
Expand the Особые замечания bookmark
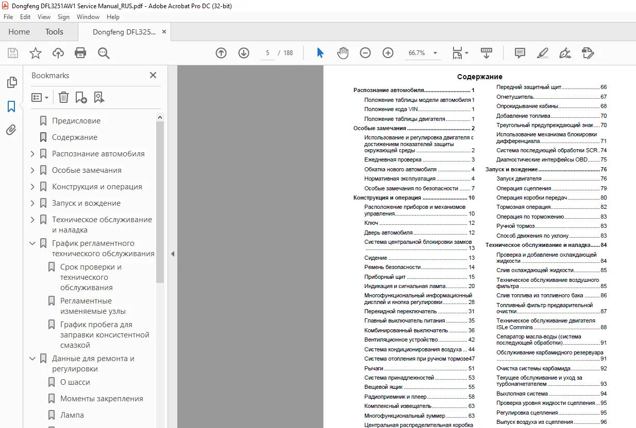(x=32, y=170)
